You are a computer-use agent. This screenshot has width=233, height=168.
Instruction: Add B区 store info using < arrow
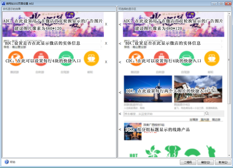(x=120, y=44)
